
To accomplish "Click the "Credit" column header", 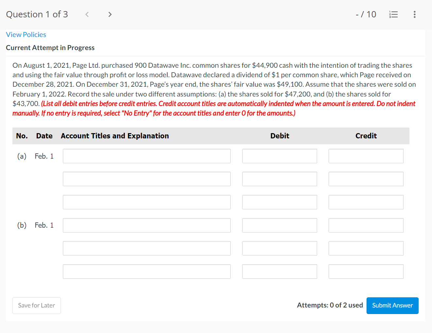I will (366, 136).
